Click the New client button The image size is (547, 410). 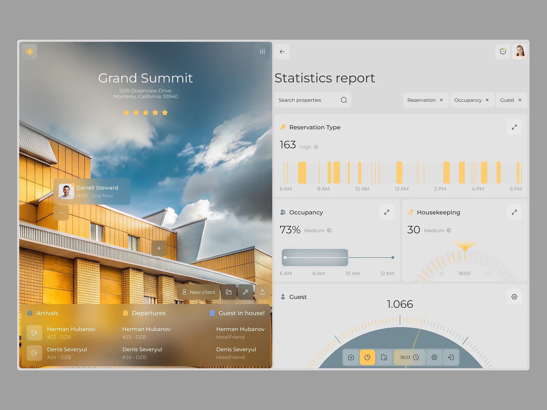point(199,292)
